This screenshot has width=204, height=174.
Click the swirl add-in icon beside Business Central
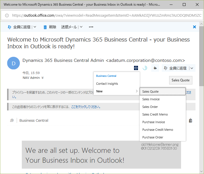point(144,68)
